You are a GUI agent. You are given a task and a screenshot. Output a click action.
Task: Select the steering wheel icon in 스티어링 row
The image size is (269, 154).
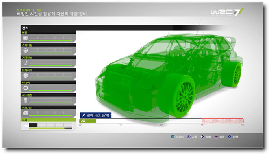pos(26,51)
